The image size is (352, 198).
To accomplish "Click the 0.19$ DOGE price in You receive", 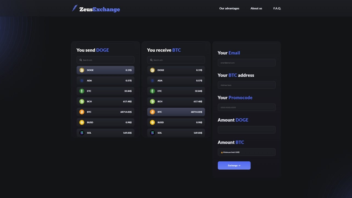I will (x=199, y=70).
